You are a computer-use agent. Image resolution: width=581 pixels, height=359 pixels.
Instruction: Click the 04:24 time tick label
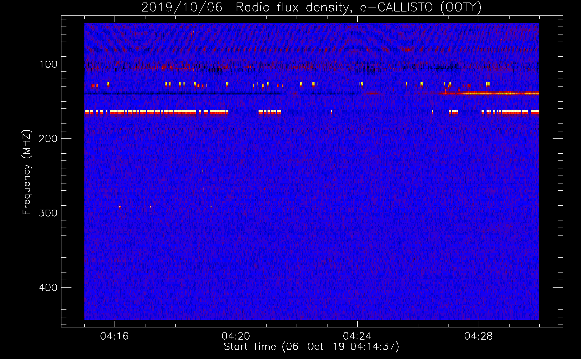(x=357, y=336)
